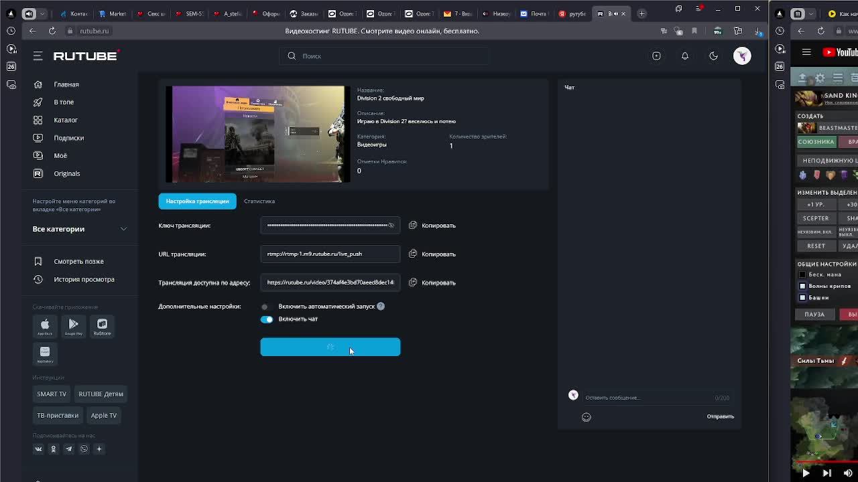This screenshot has height=482, width=858.
Task: Open the RUTUBE hamburger menu
Action: [x=38, y=56]
